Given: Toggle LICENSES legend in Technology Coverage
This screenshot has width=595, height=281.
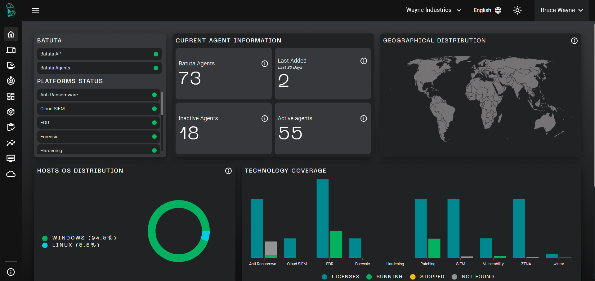Looking at the screenshot, I should 340,277.
